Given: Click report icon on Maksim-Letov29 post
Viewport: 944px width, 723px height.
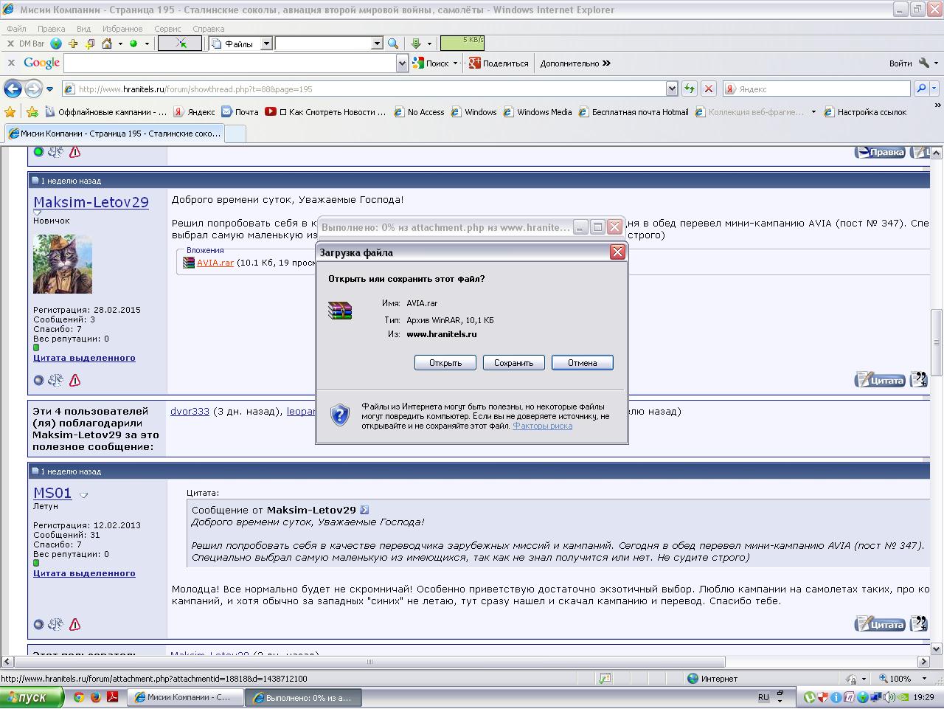Looking at the screenshot, I should click(x=74, y=380).
